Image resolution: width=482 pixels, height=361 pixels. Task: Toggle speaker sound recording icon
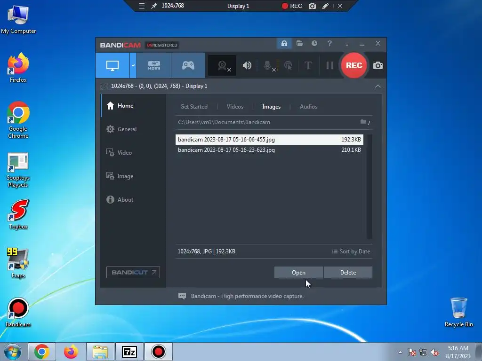(x=247, y=65)
